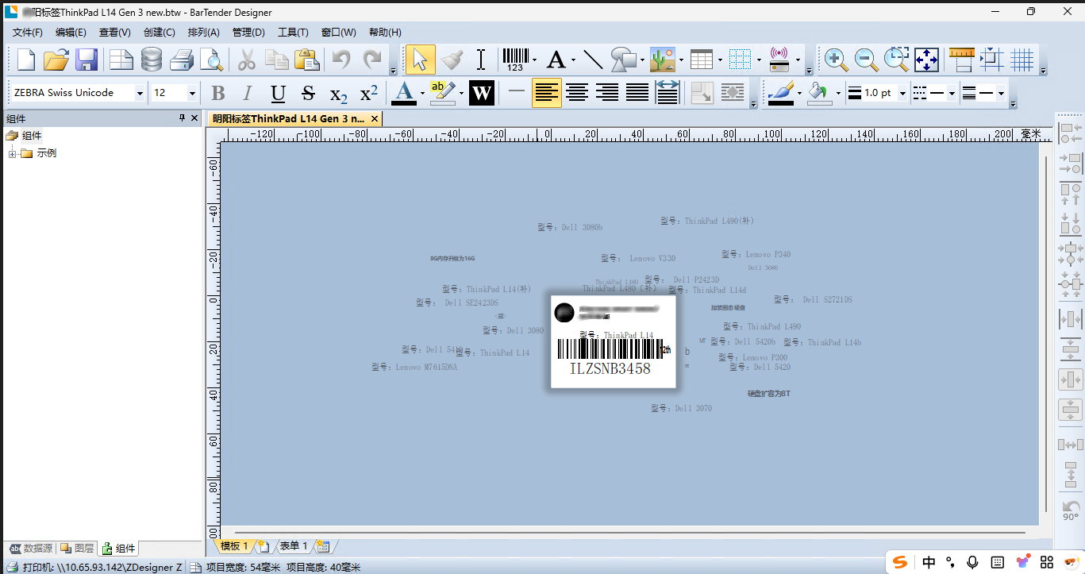Viewport: 1085px width, 574px height.
Task: Open Database Connection Setup icon
Action: click(x=151, y=60)
